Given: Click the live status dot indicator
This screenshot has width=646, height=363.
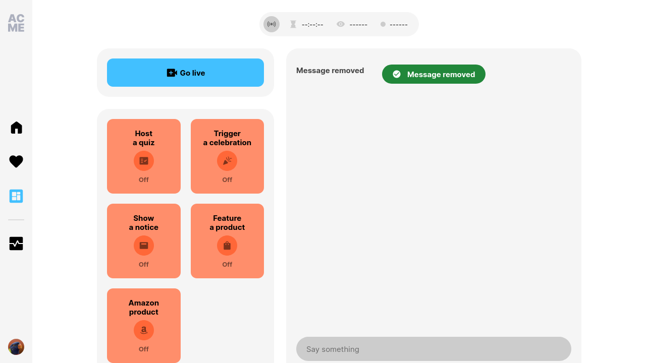Looking at the screenshot, I should 383,24.
